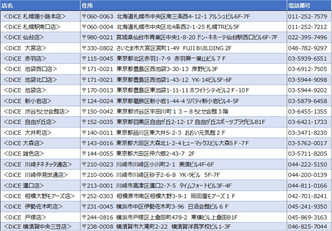Click the address with おおい元気館
The height and width of the screenshot is (231, 332).
click(183, 133)
